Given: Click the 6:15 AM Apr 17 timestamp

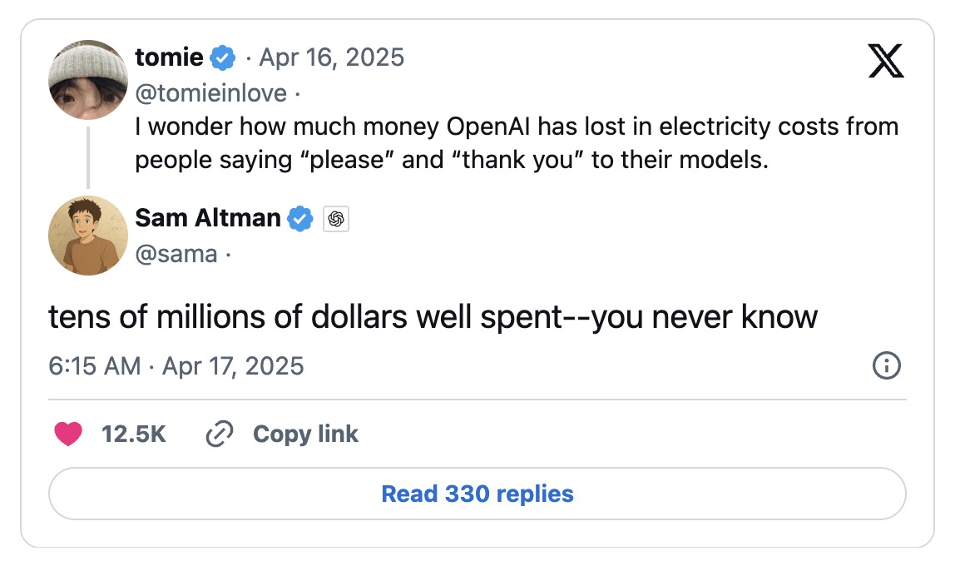Looking at the screenshot, I should (x=176, y=365).
